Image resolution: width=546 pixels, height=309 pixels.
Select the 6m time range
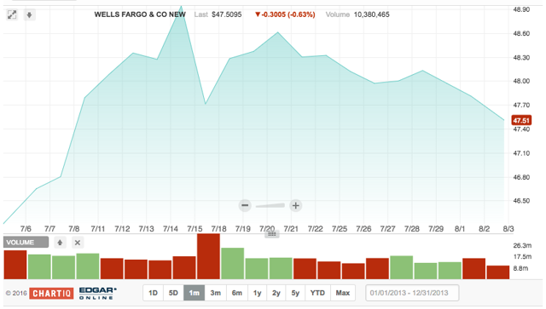click(x=237, y=293)
